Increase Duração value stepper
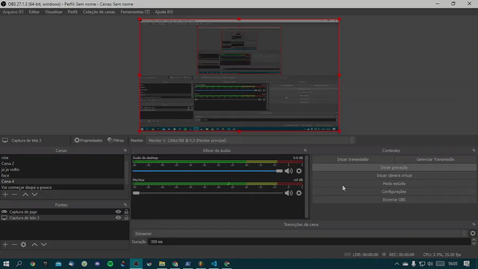 tap(473, 240)
